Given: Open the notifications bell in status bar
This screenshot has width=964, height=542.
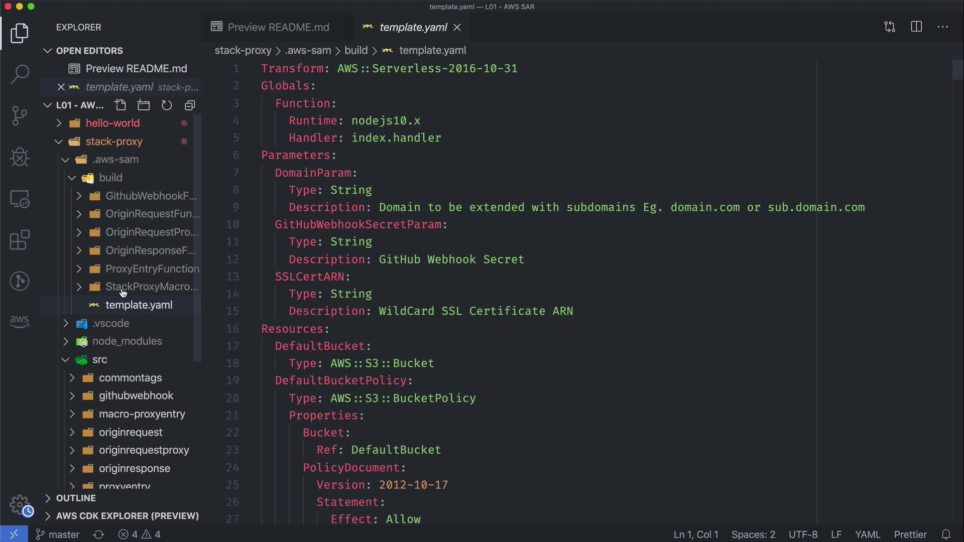Looking at the screenshot, I should click(946, 534).
